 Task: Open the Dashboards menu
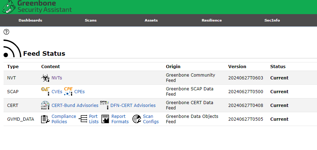point(30,20)
